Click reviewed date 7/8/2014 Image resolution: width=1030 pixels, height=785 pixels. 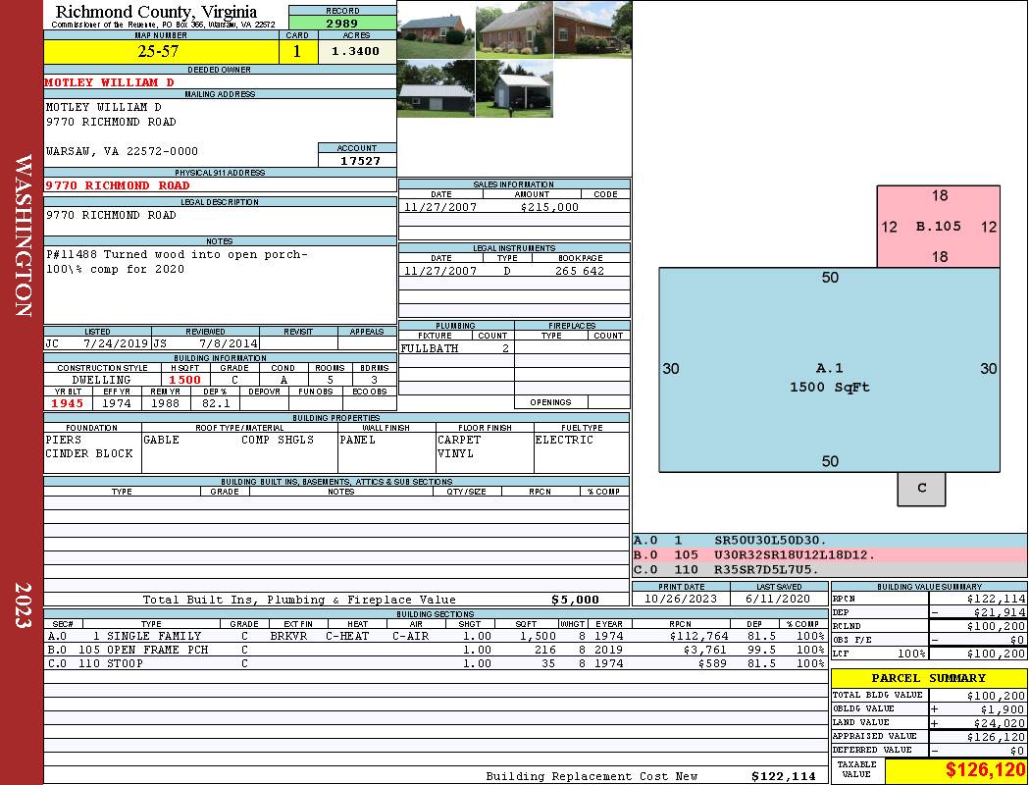coord(228,343)
